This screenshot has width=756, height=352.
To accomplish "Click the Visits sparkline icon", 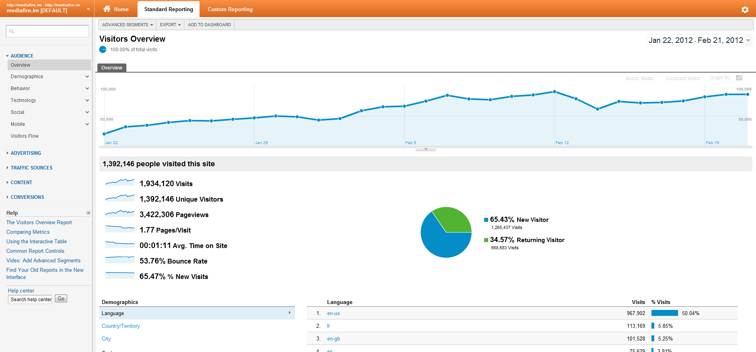I will pos(120,183).
